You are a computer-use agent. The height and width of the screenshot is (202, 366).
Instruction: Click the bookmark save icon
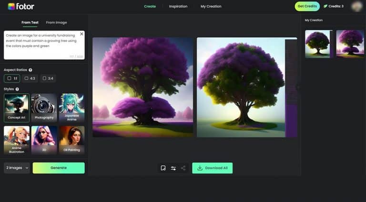point(163,168)
